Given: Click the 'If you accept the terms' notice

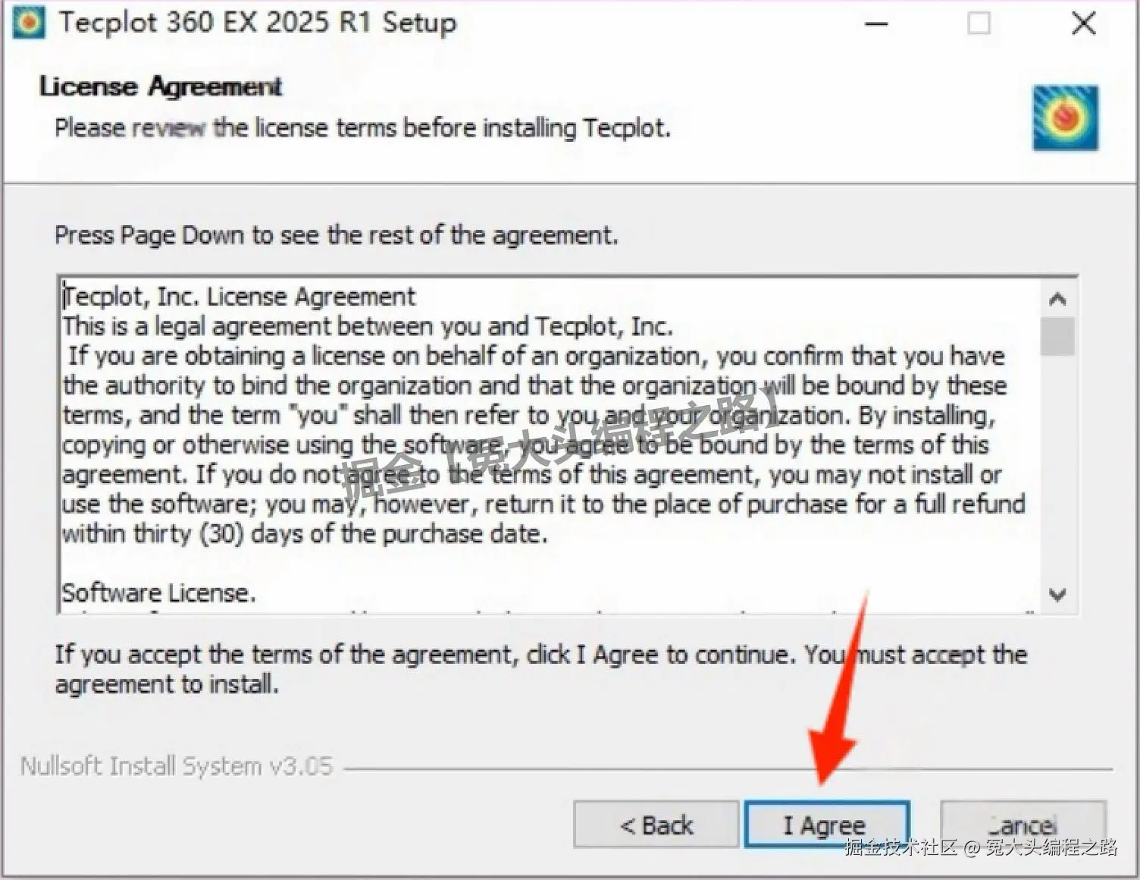Looking at the screenshot, I should (x=540, y=669).
